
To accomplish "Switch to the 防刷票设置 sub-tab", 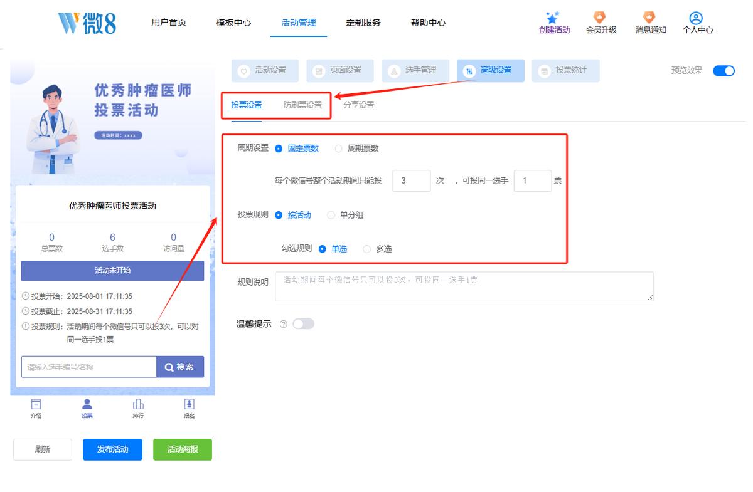I will (302, 105).
